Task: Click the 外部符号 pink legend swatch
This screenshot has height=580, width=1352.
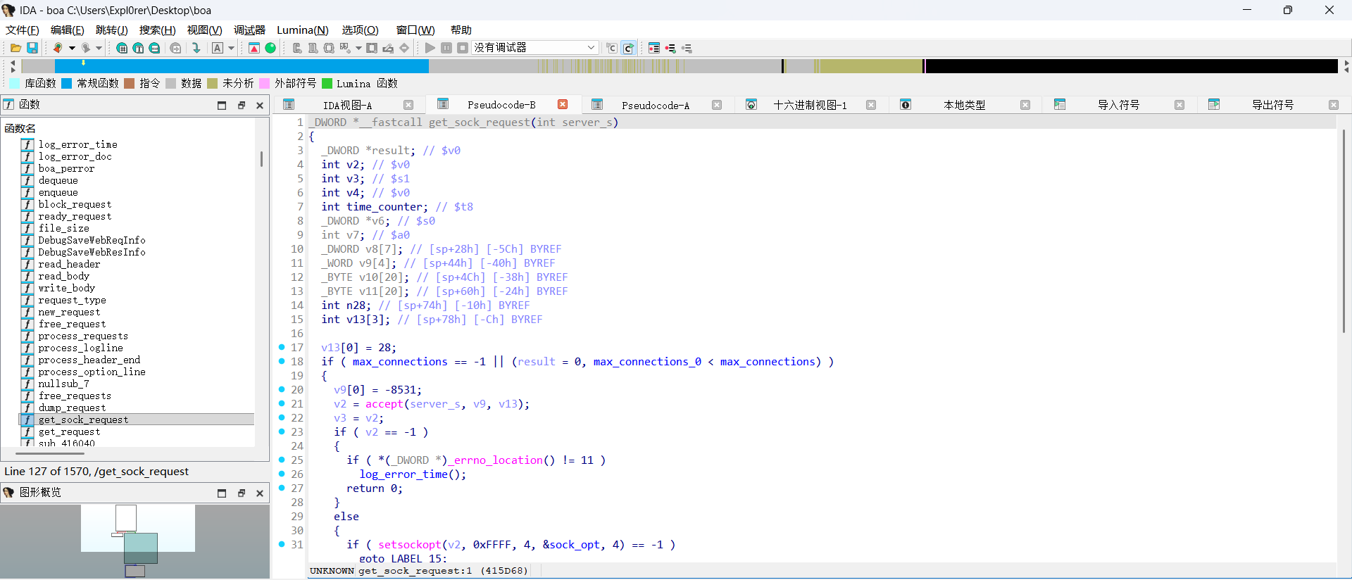Action: [x=265, y=83]
